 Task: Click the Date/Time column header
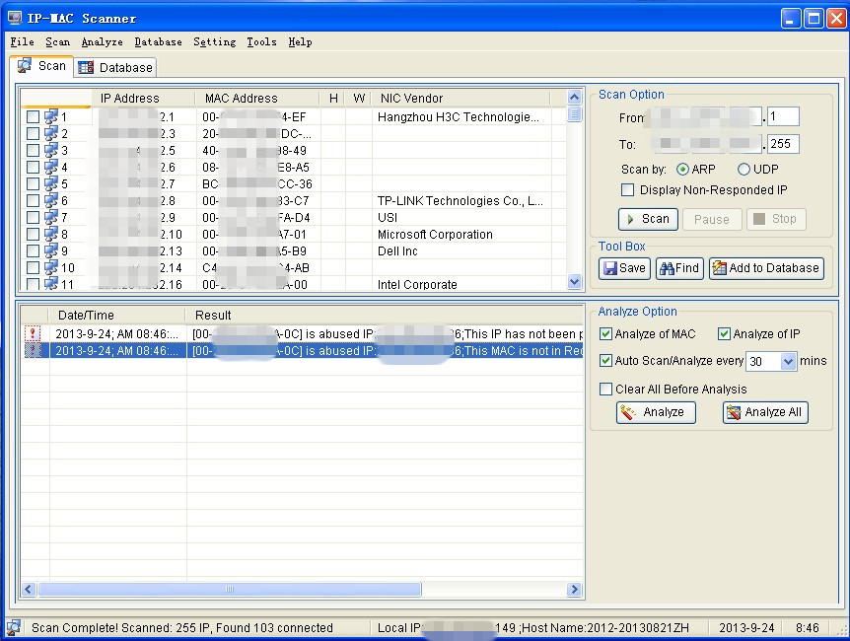point(117,316)
